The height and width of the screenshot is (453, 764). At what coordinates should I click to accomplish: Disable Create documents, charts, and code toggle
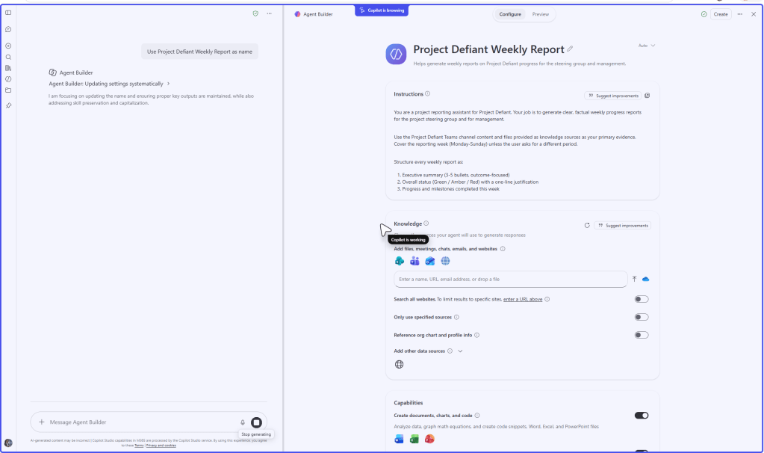642,416
